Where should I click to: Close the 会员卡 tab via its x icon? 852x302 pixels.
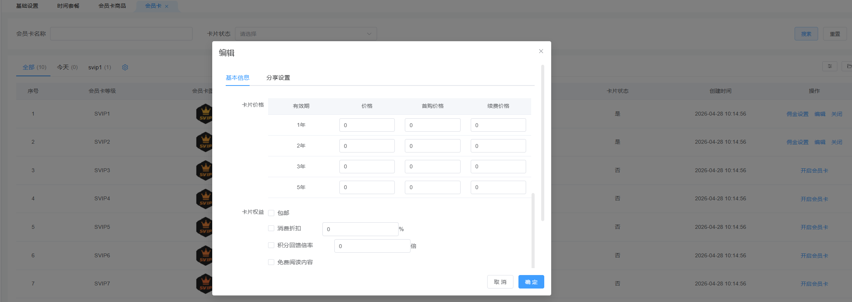167,6
